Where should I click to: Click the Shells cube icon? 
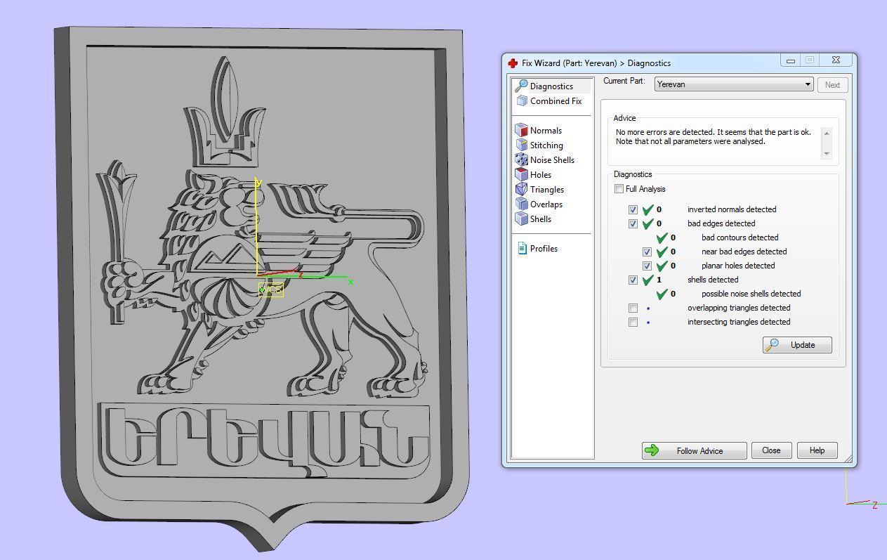coord(521,219)
